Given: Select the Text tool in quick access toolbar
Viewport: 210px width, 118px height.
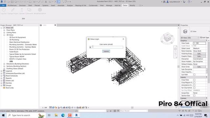Looking at the screenshot, I should coord(46,2).
